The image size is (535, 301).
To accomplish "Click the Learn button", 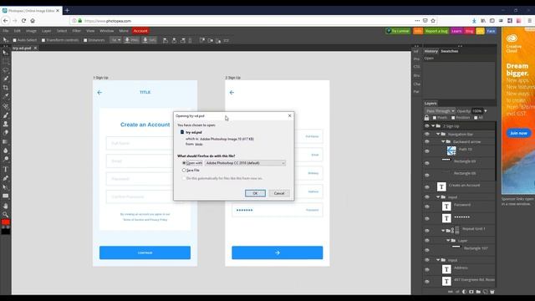I will [456, 31].
